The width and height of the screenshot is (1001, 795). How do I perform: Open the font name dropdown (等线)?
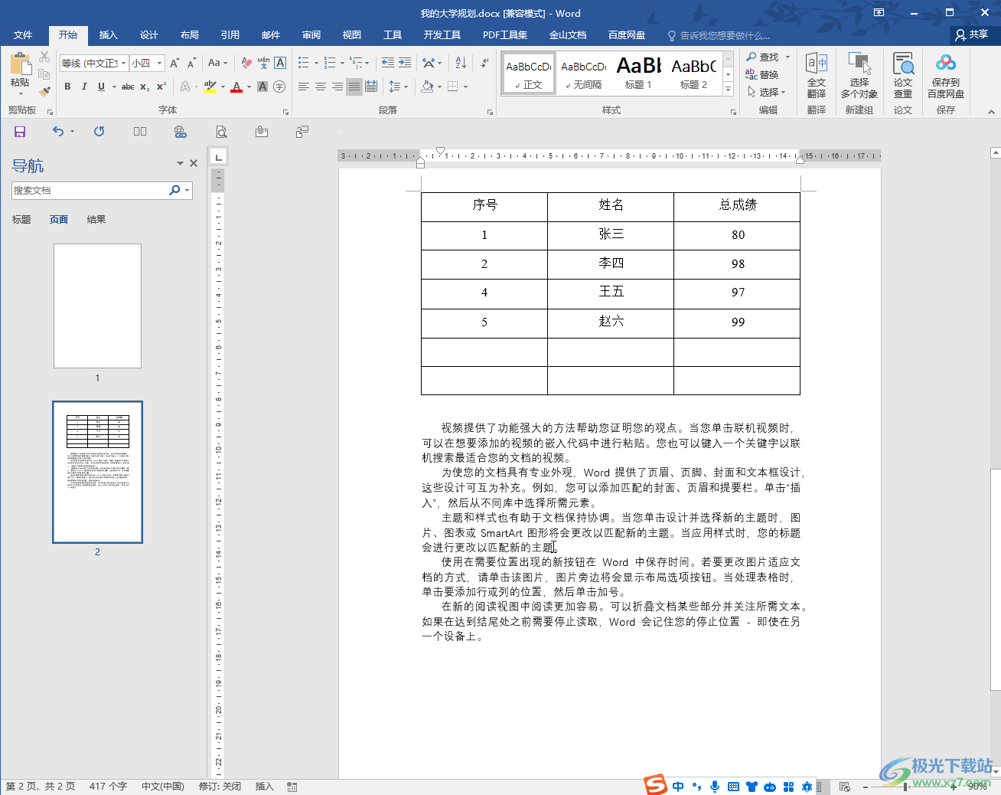(x=123, y=63)
